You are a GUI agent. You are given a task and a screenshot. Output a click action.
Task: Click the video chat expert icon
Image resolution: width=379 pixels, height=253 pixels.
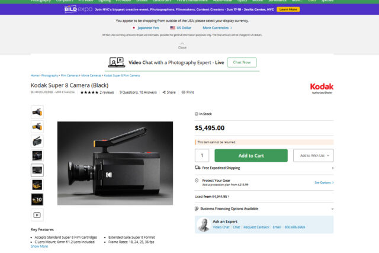coord(117,62)
